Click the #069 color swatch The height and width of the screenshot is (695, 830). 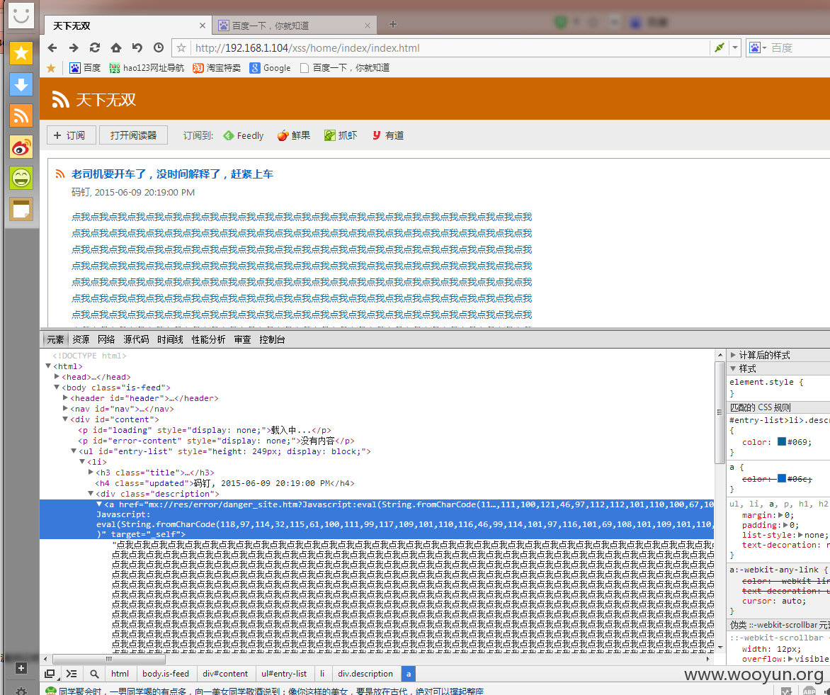click(781, 441)
